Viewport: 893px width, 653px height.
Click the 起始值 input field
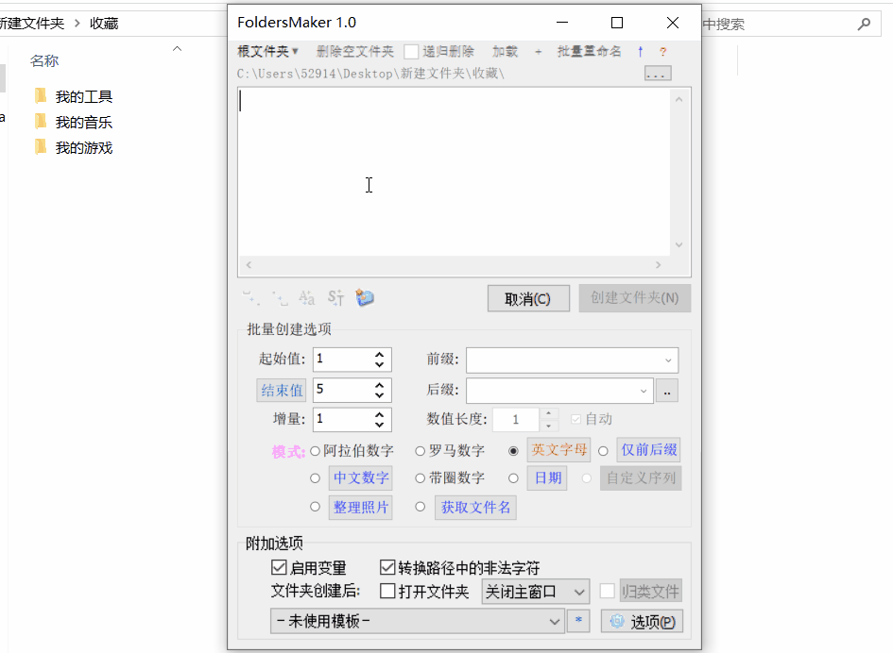pos(343,360)
